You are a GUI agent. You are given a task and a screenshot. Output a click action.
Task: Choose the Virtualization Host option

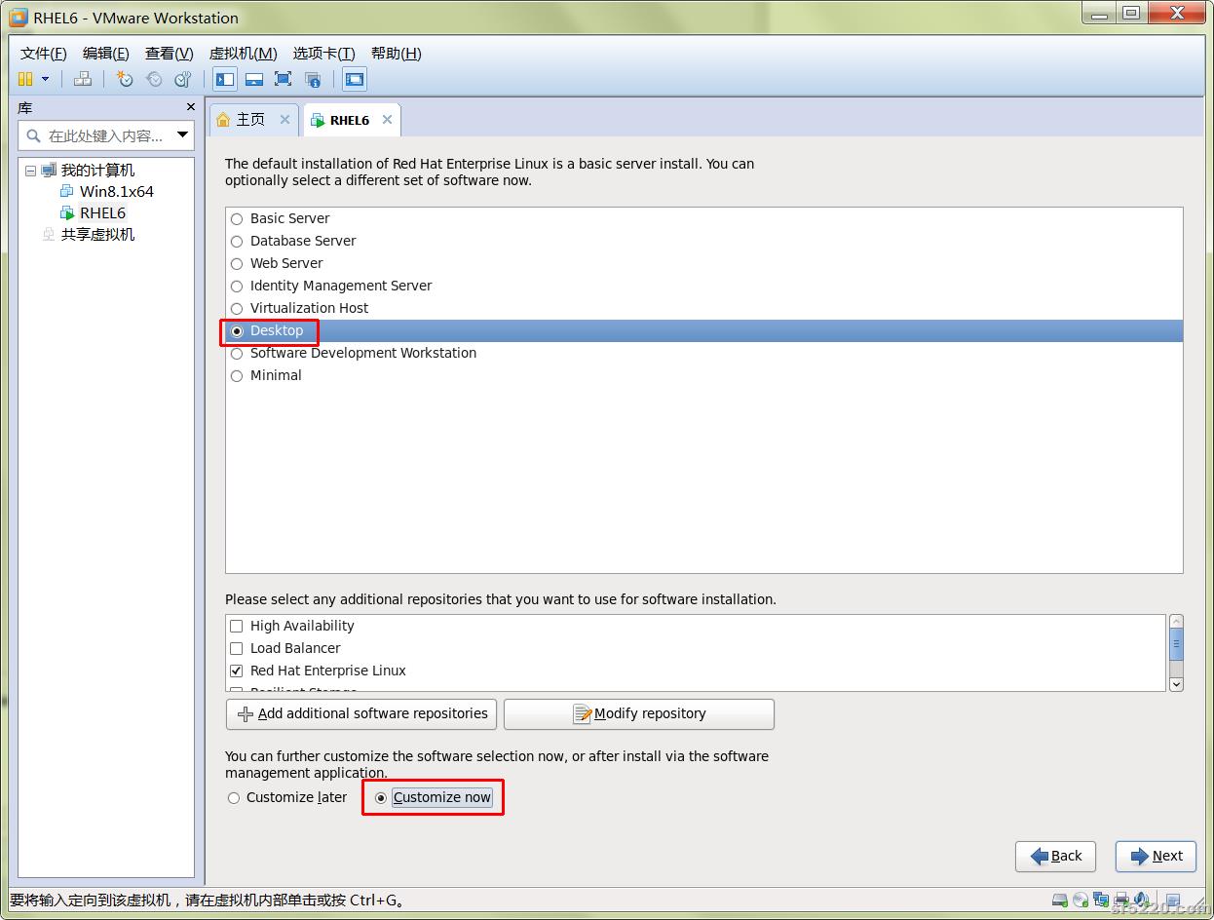click(237, 309)
